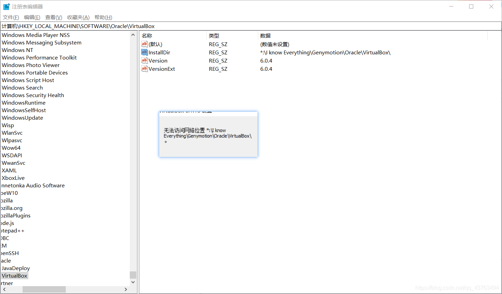Select the VirtualBox key in the tree
The image size is (502, 294).
coord(14,276)
